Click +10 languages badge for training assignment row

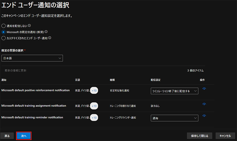[94, 106]
